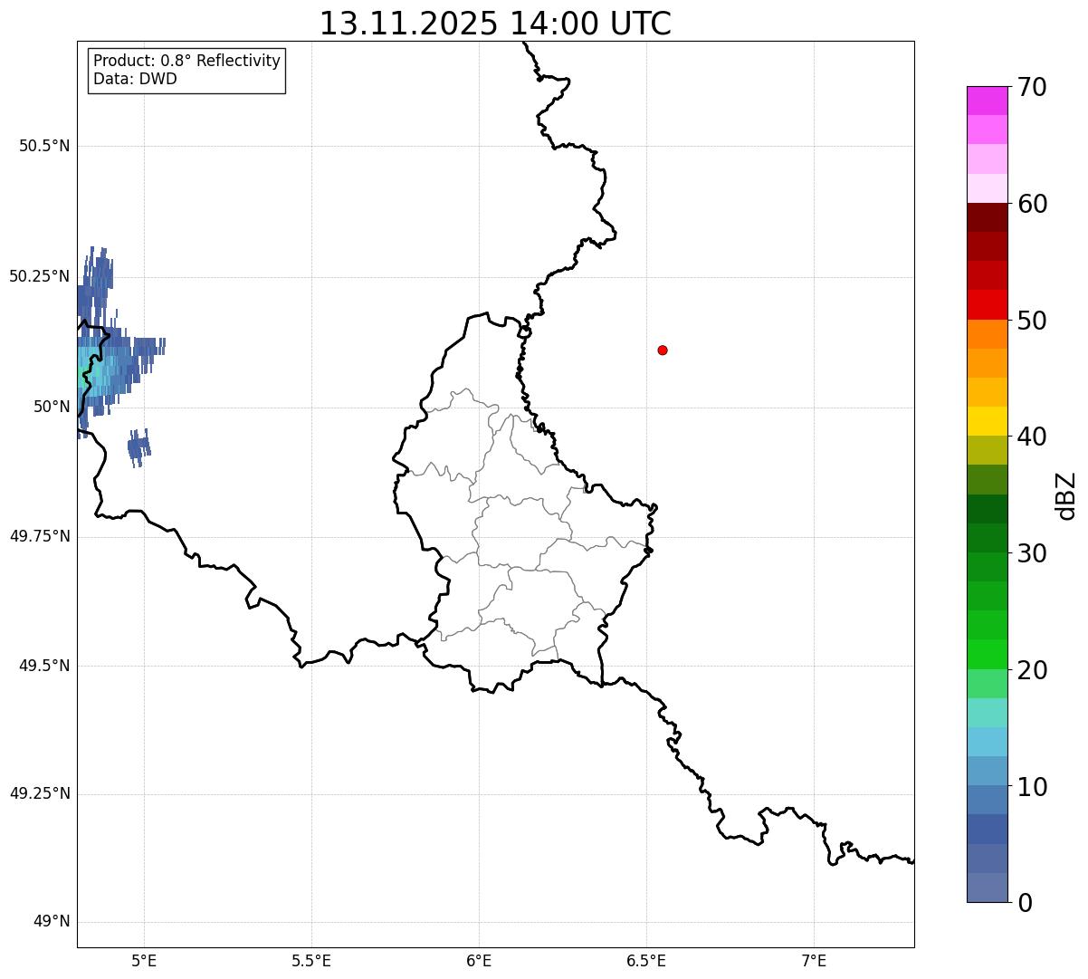Click the yellow colorbar segment at 40 dBZ
This screenshot has width=1088, height=979.
(987, 421)
